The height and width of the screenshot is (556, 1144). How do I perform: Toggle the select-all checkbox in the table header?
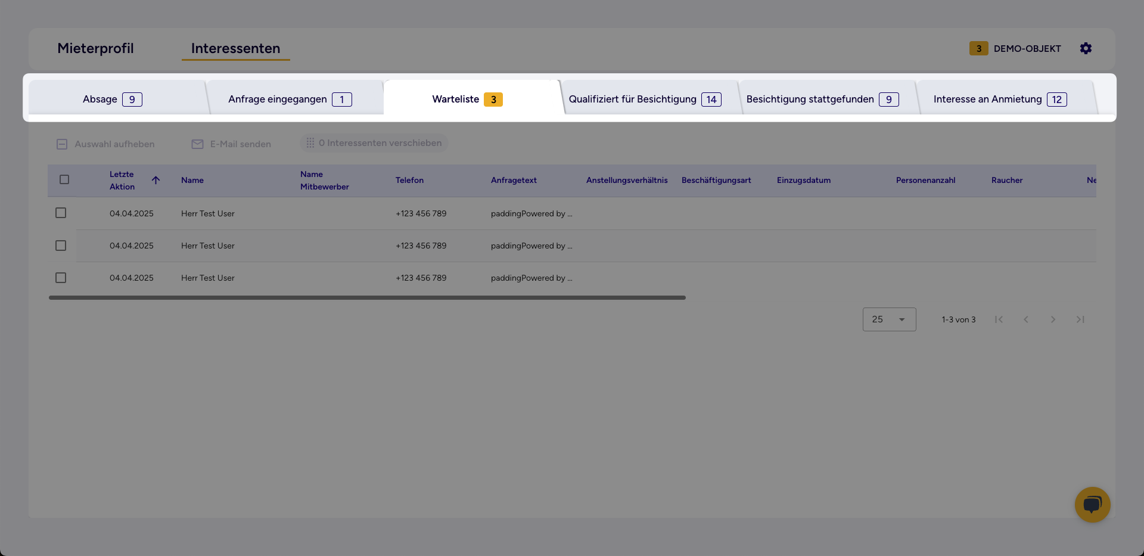click(64, 179)
